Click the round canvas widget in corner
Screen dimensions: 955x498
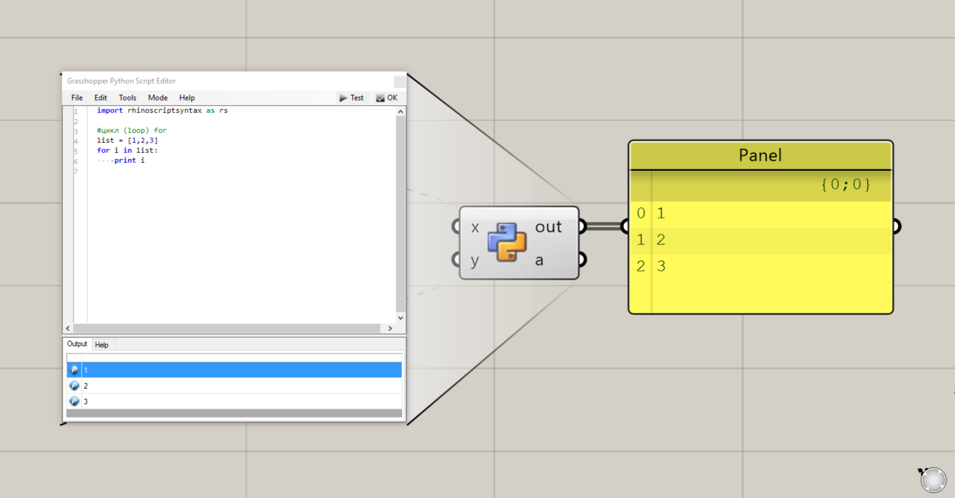click(933, 480)
